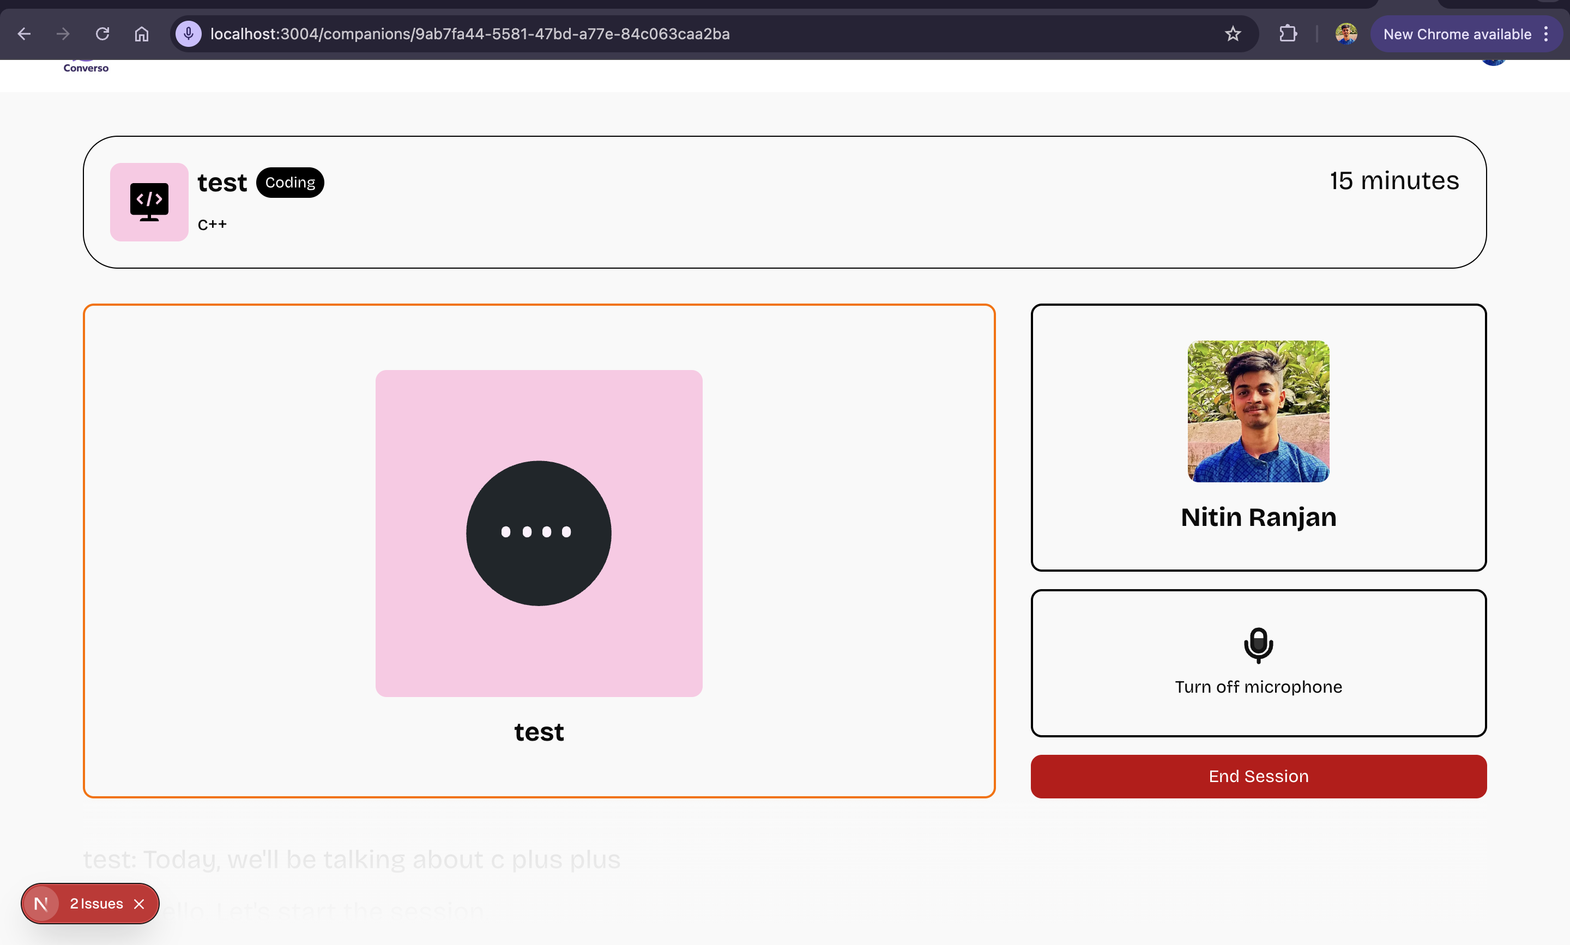Image resolution: width=1570 pixels, height=945 pixels.
Task: Dismiss the 2 Issues badge
Action: click(140, 904)
